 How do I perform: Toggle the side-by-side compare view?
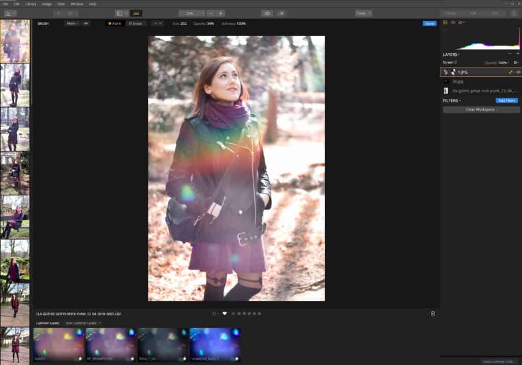coord(120,14)
